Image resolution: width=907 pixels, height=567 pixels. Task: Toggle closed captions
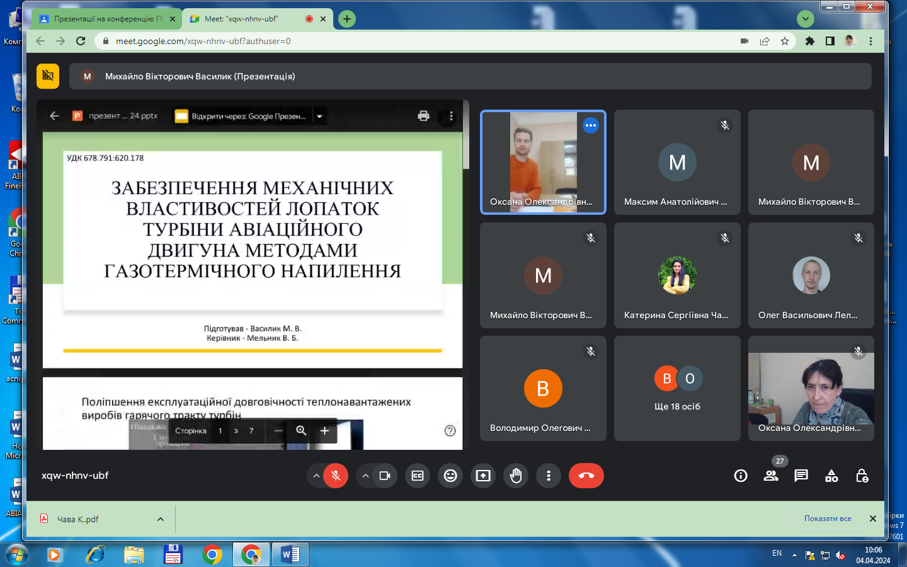click(x=418, y=476)
